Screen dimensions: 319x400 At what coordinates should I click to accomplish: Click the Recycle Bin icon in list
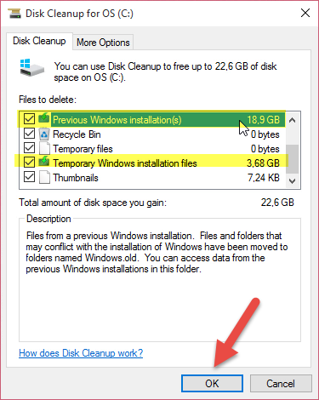44,134
